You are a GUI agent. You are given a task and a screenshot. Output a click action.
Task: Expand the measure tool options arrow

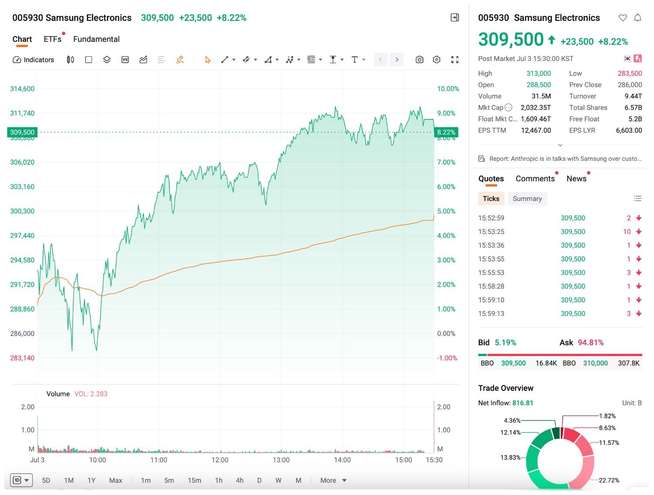pyautogui.click(x=342, y=60)
